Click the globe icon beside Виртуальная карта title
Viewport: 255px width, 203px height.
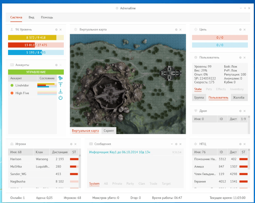[x=76, y=29]
